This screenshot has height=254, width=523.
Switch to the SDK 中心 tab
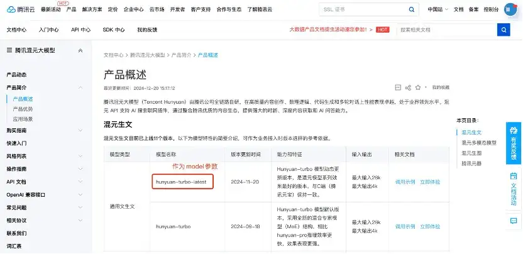pos(114,30)
